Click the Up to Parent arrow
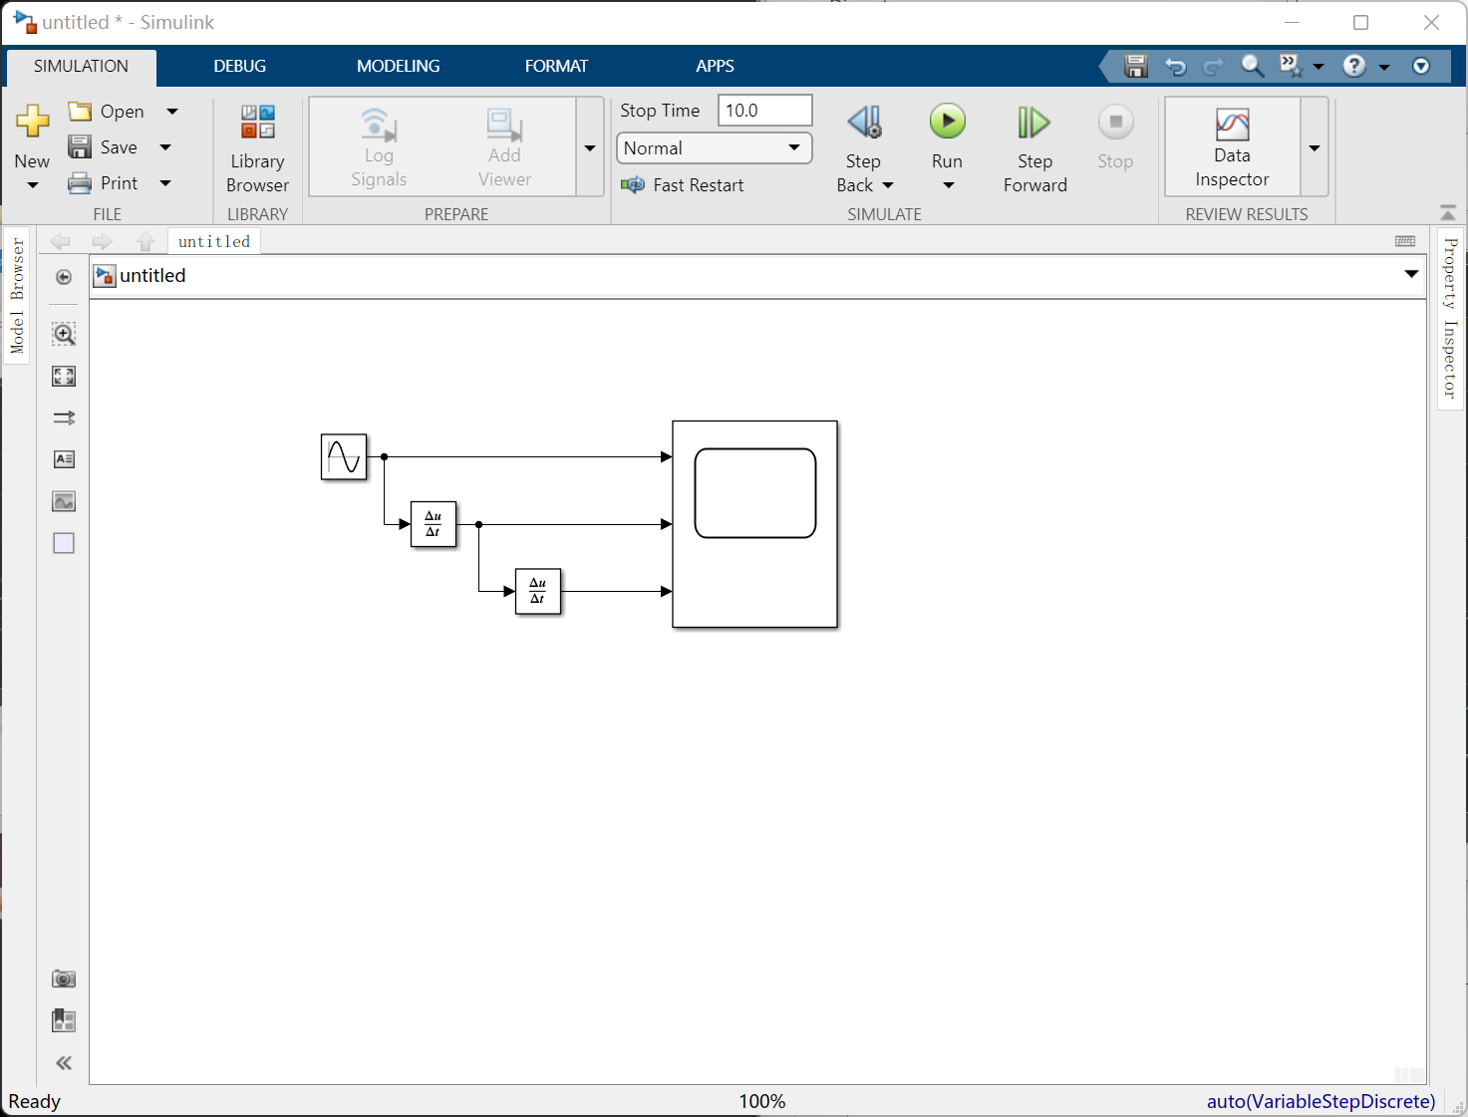 pos(146,241)
